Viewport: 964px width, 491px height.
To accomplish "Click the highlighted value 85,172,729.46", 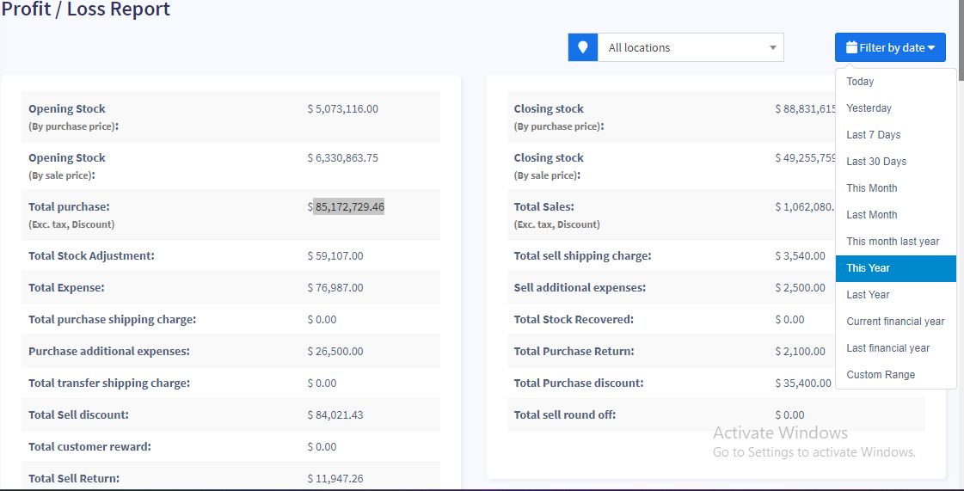I will click(349, 207).
